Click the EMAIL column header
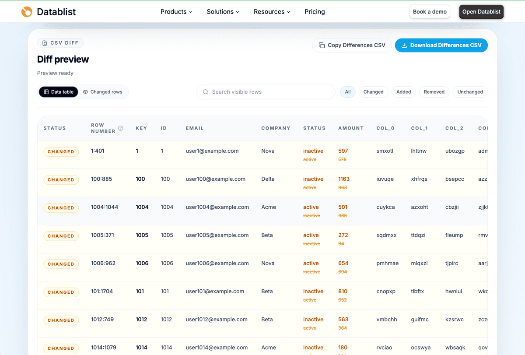525x355 pixels. point(195,128)
